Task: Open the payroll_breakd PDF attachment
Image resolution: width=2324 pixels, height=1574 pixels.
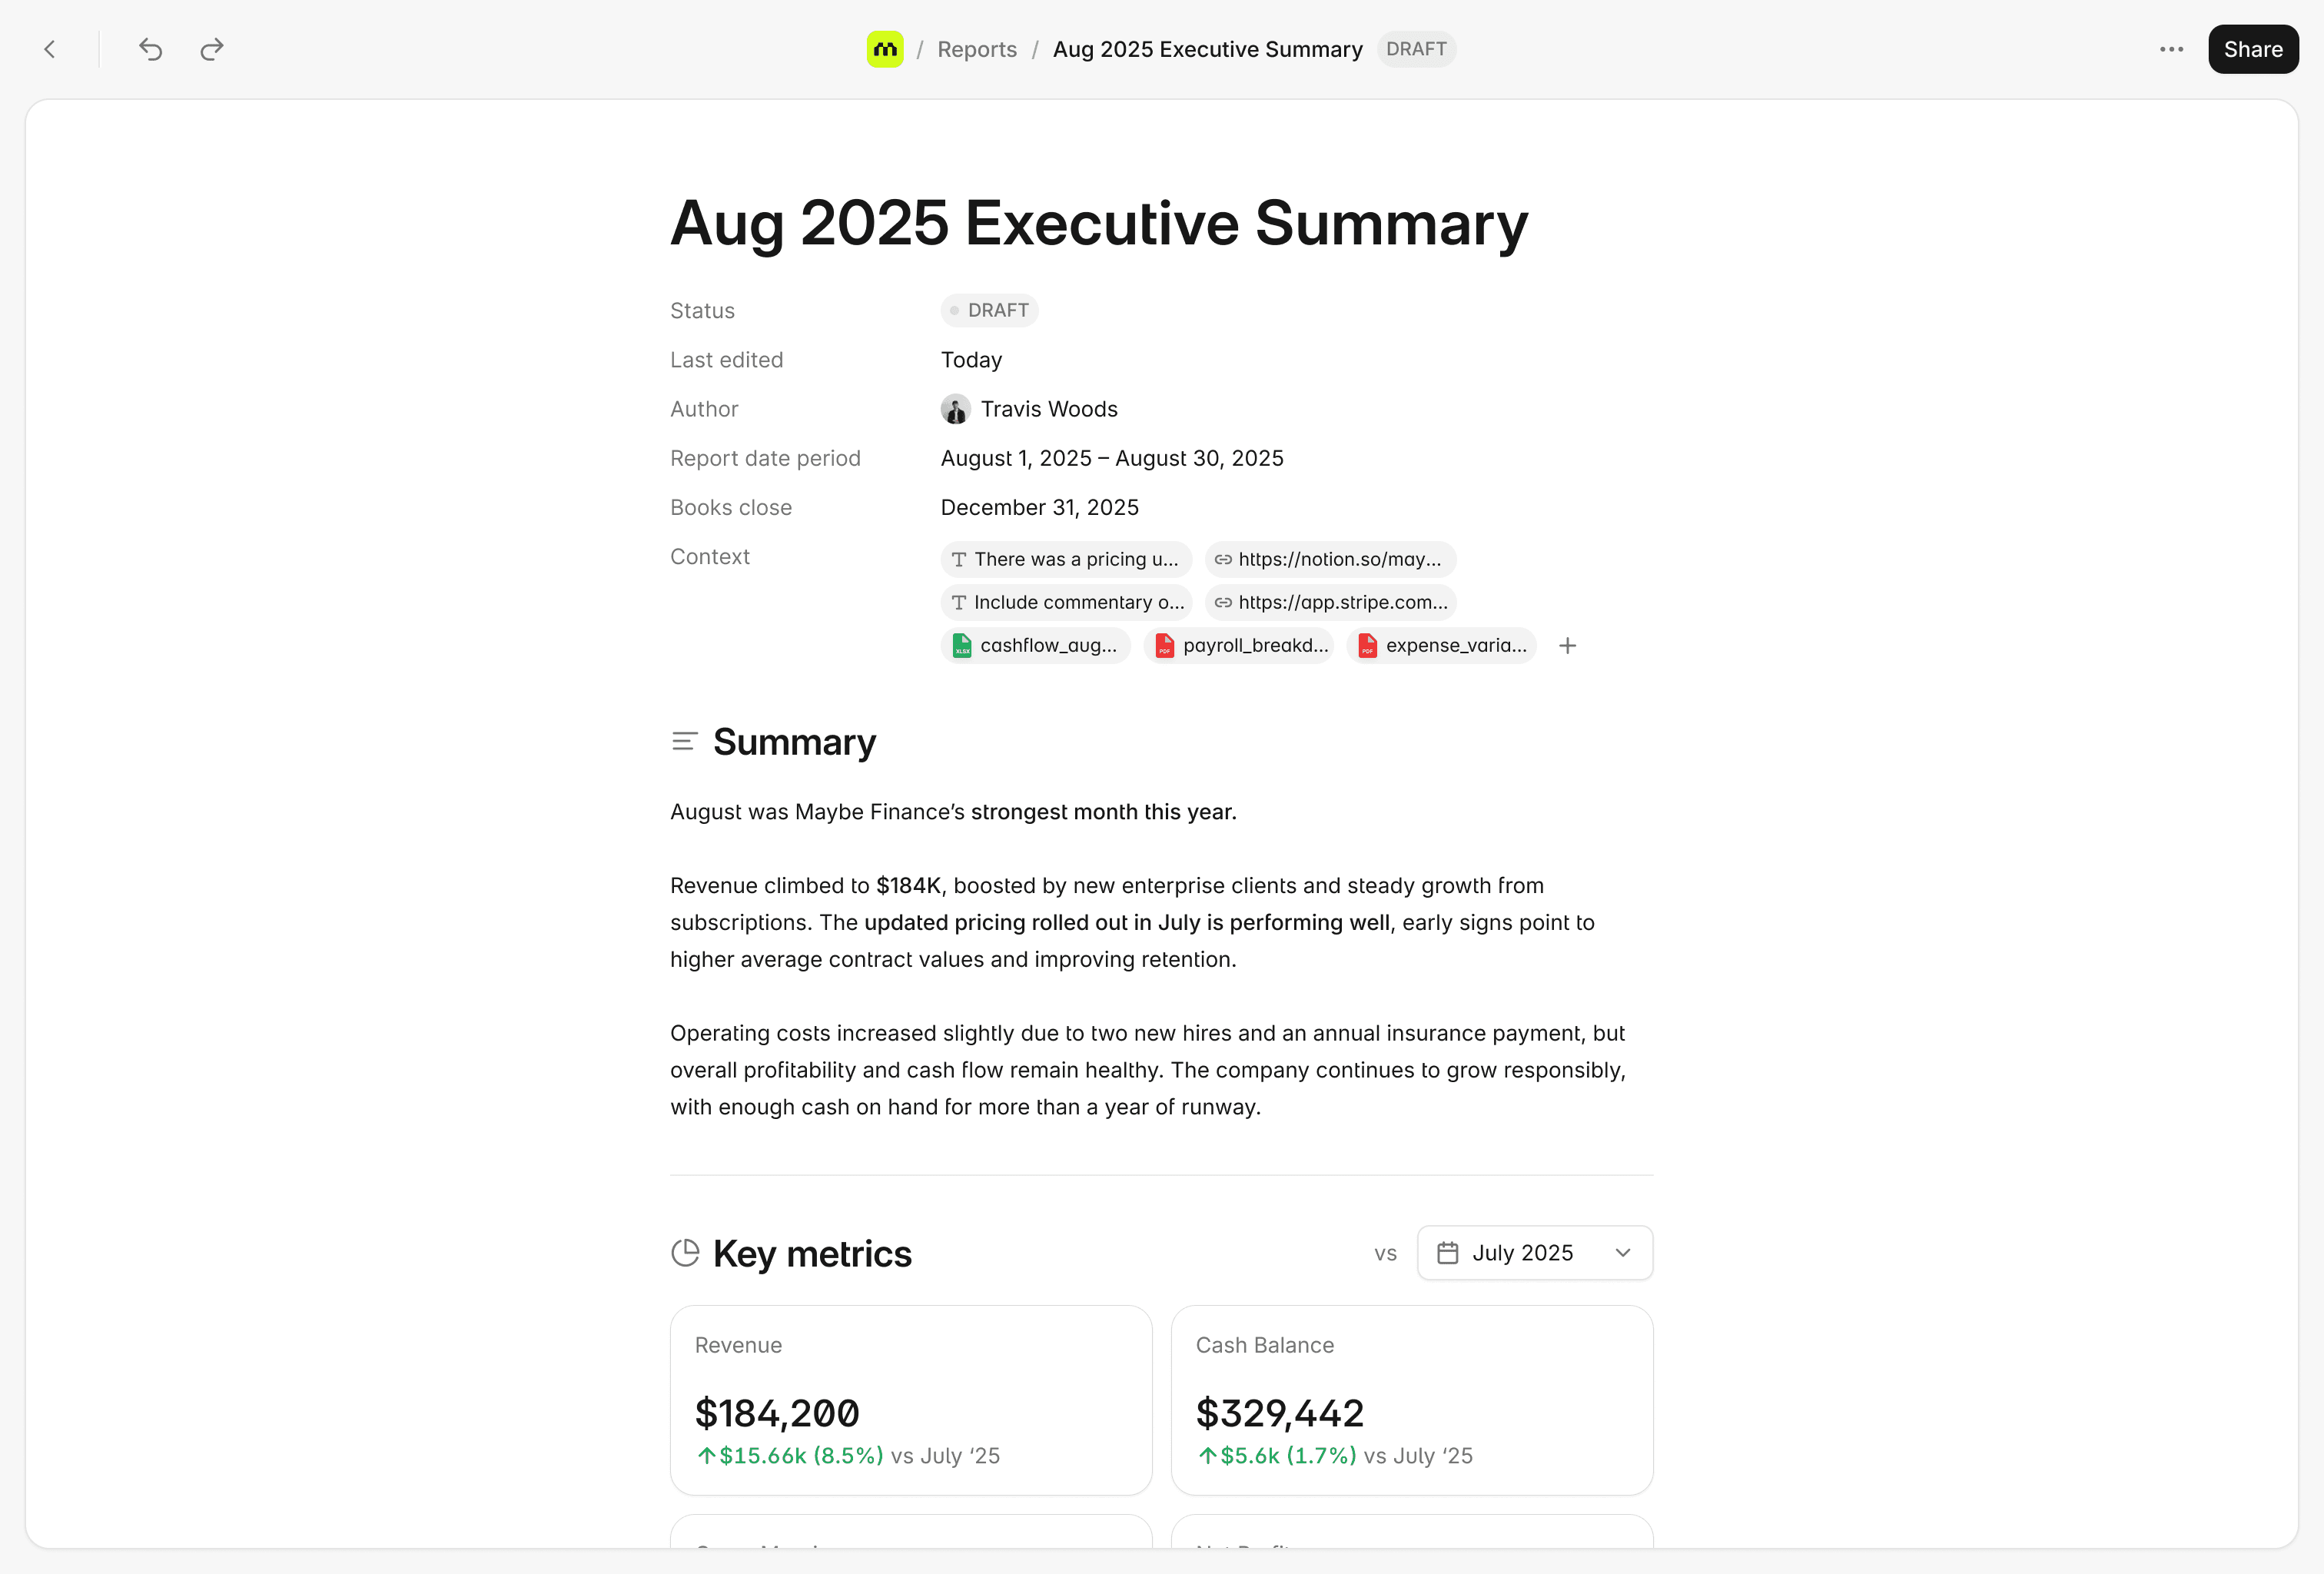Action: tap(1240, 646)
